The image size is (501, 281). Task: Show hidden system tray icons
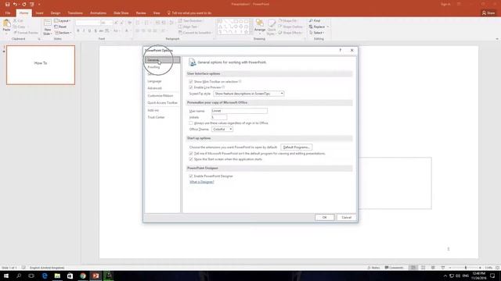(445, 276)
